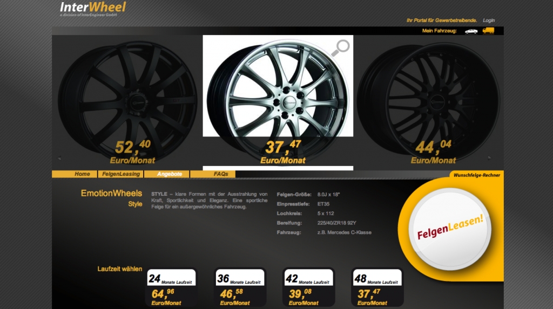Viewport: 553px width, 309px height.
Task: Open the Home menu tab
Action: (x=75, y=174)
